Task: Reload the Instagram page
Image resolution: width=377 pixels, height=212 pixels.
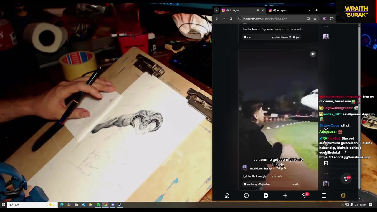Action: click(231, 19)
